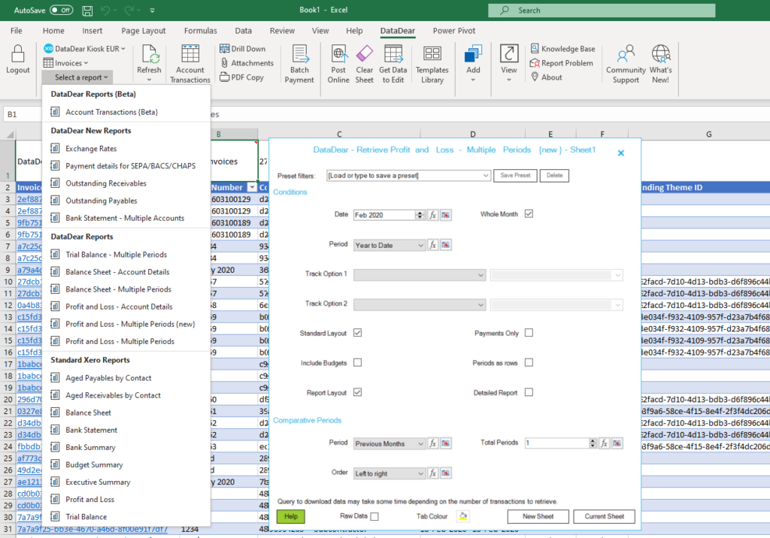Image resolution: width=770 pixels, height=538 pixels.
Task: Click Report Problem
Action: click(x=561, y=63)
